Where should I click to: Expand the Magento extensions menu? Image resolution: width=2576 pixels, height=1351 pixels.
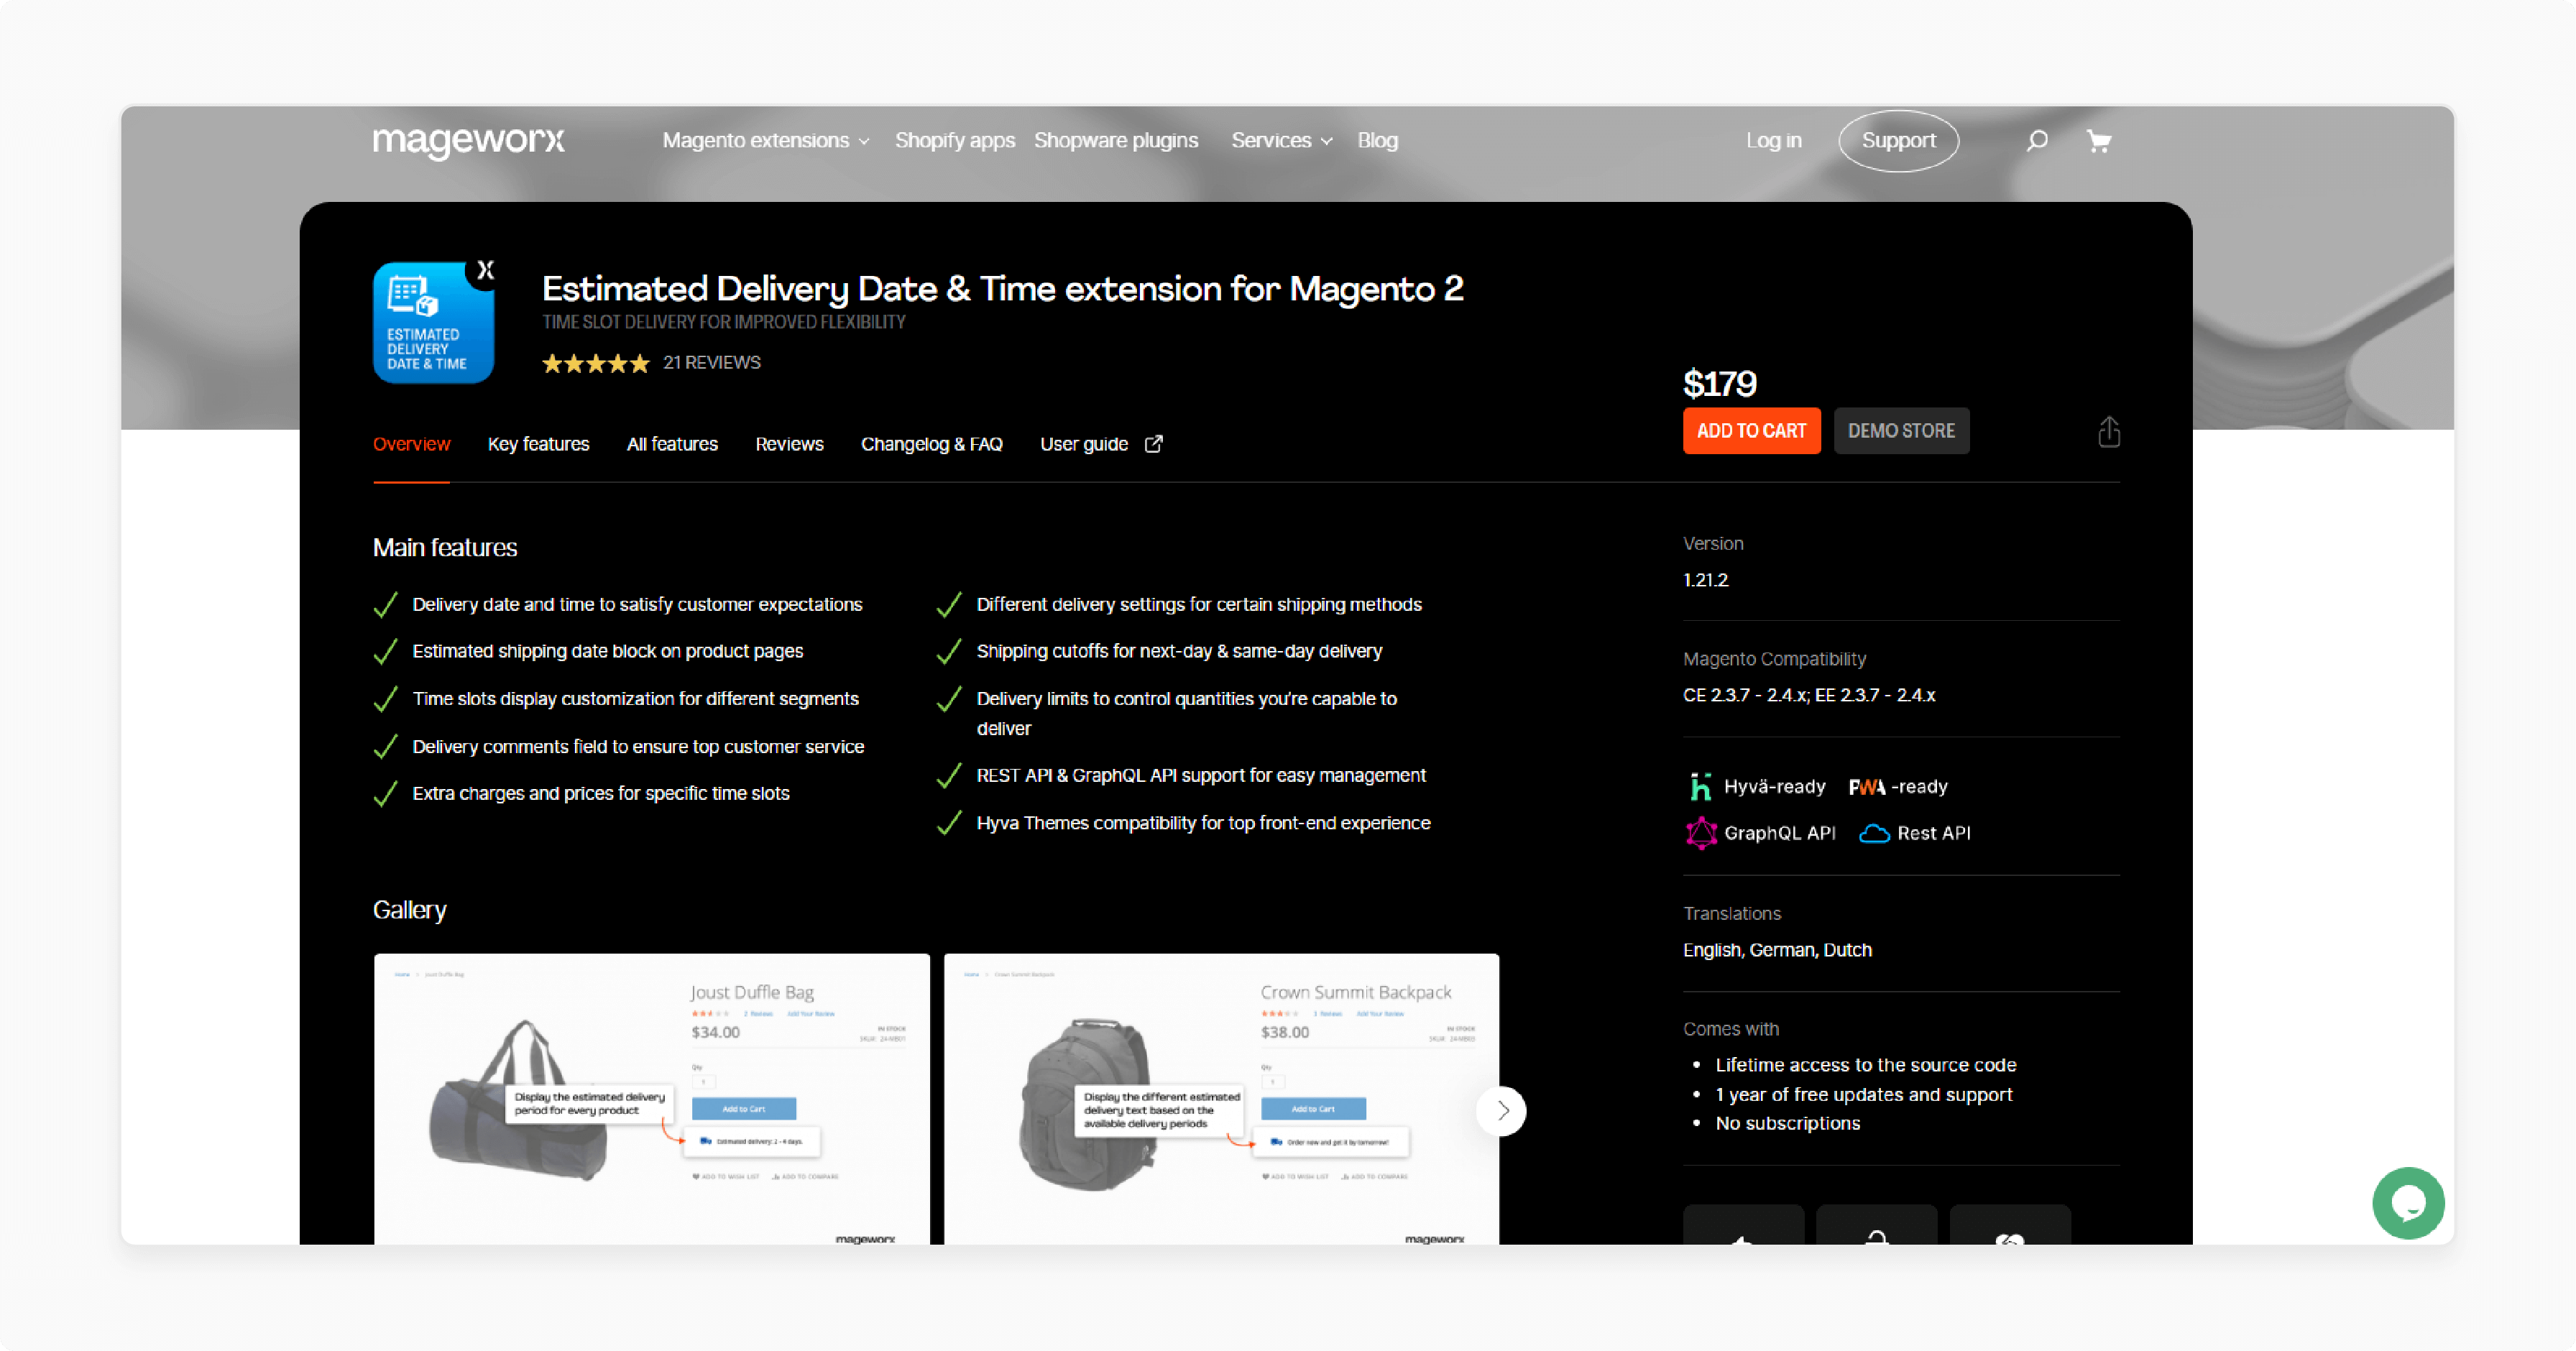coord(766,141)
